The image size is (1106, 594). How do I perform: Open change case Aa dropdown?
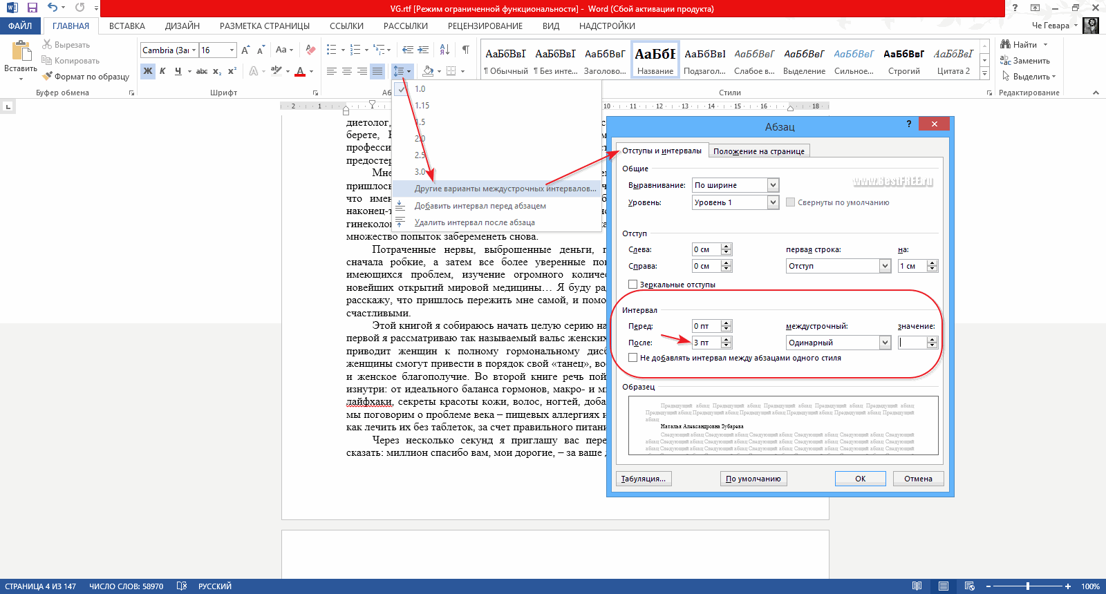284,50
